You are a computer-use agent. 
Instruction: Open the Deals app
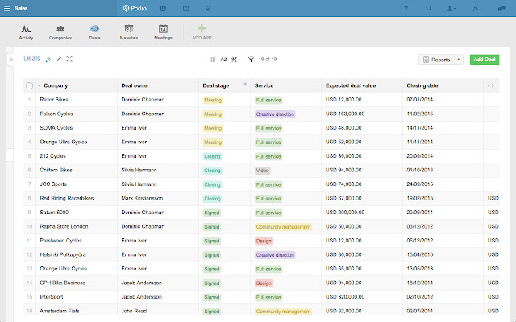tap(94, 32)
